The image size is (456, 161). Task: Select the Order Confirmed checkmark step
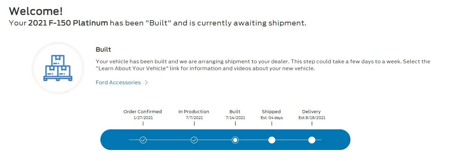click(x=143, y=140)
